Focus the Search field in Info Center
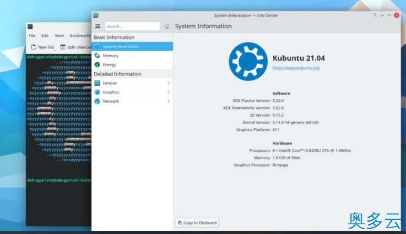Image resolution: width=406 pixels, height=234 pixels. [x=132, y=26]
